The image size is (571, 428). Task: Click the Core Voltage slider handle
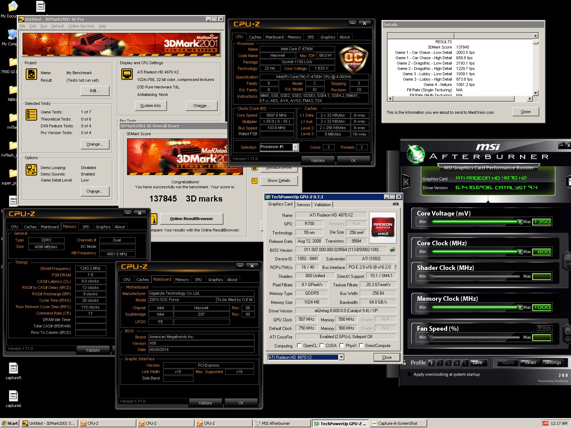(520, 221)
